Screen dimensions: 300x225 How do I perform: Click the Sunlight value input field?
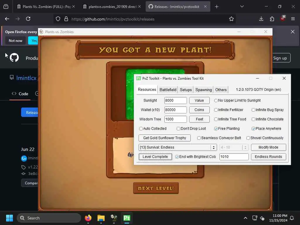(x=175, y=100)
